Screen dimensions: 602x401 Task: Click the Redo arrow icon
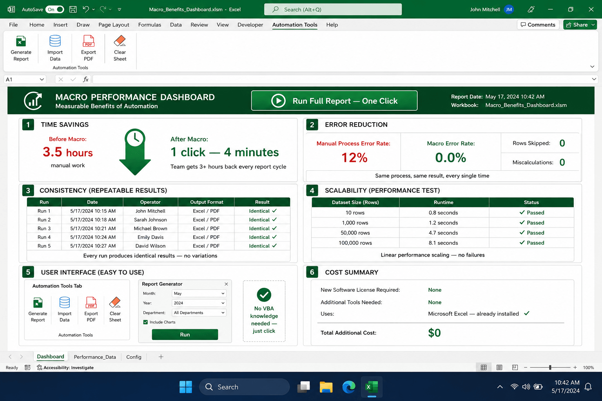(103, 9)
